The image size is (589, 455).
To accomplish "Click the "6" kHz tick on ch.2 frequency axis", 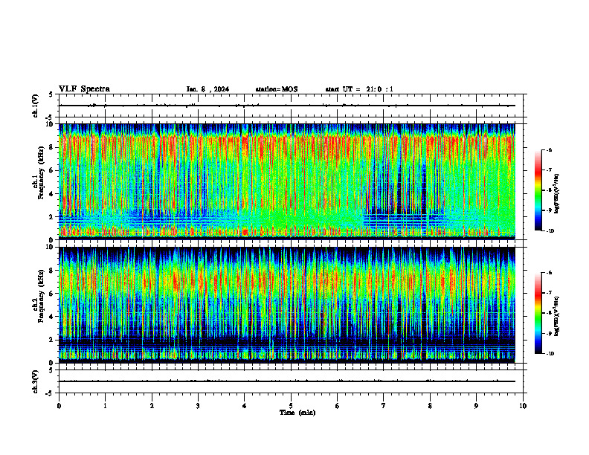I will point(52,294).
